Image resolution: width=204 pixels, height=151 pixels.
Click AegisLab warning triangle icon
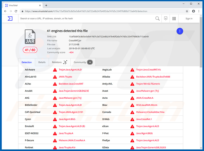tap(132, 70)
